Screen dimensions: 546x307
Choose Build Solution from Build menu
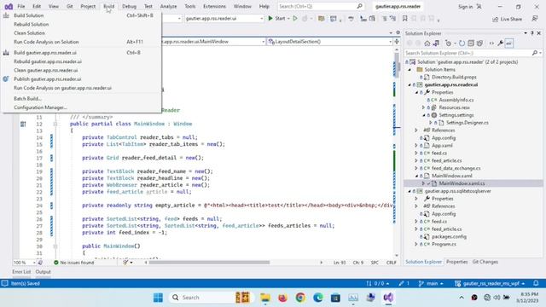pos(81,15)
